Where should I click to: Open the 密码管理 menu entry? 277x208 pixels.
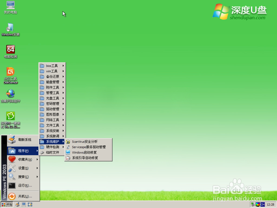pos(52,104)
